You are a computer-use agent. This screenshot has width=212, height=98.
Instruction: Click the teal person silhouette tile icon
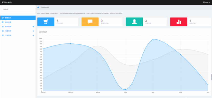[134, 22]
